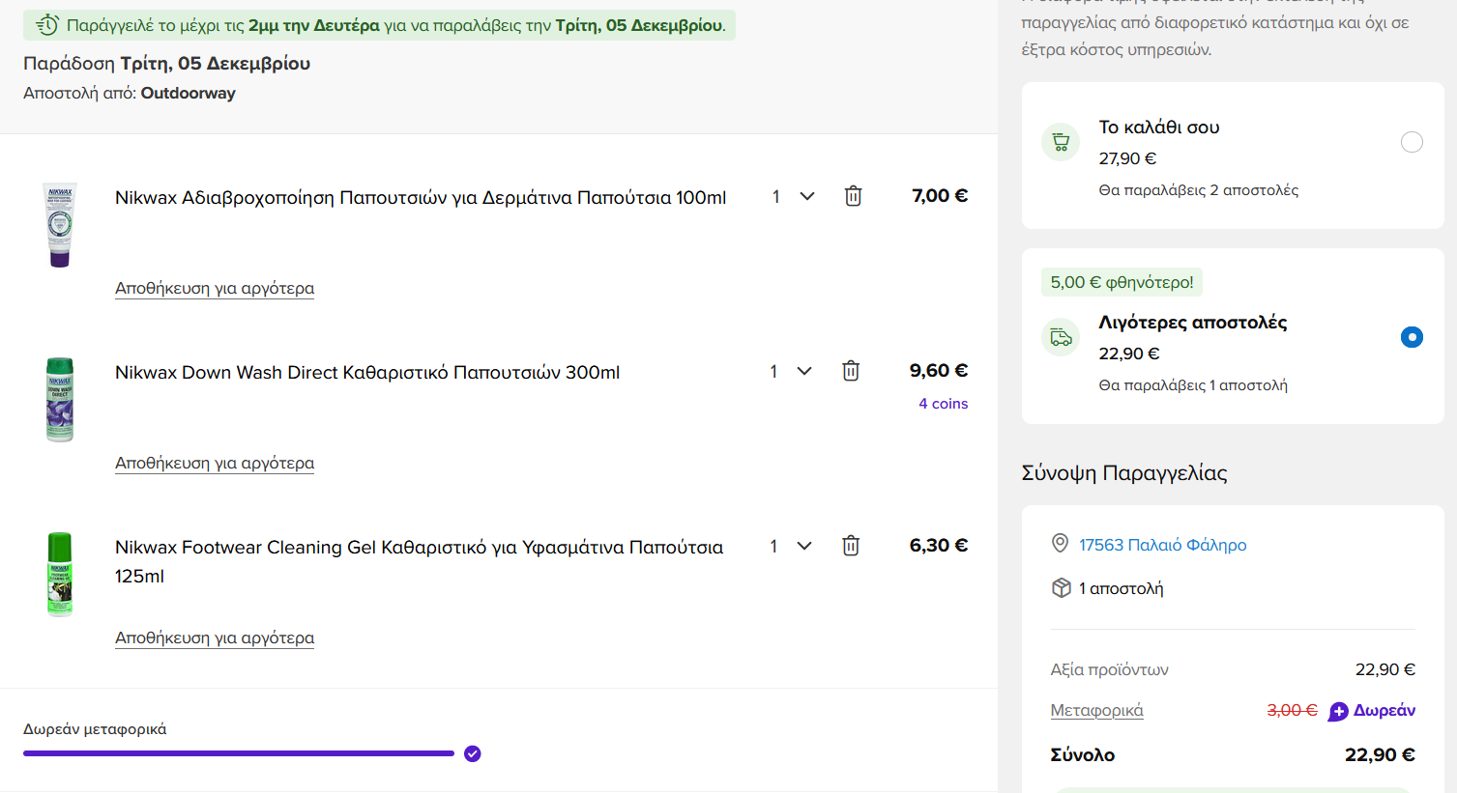Delete Nikwax Αδιαβροχοποίηση 100ml with trash icon
1457x793 pixels.
853,196
